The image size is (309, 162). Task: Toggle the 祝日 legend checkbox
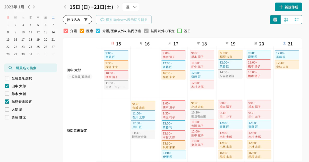tap(179, 31)
